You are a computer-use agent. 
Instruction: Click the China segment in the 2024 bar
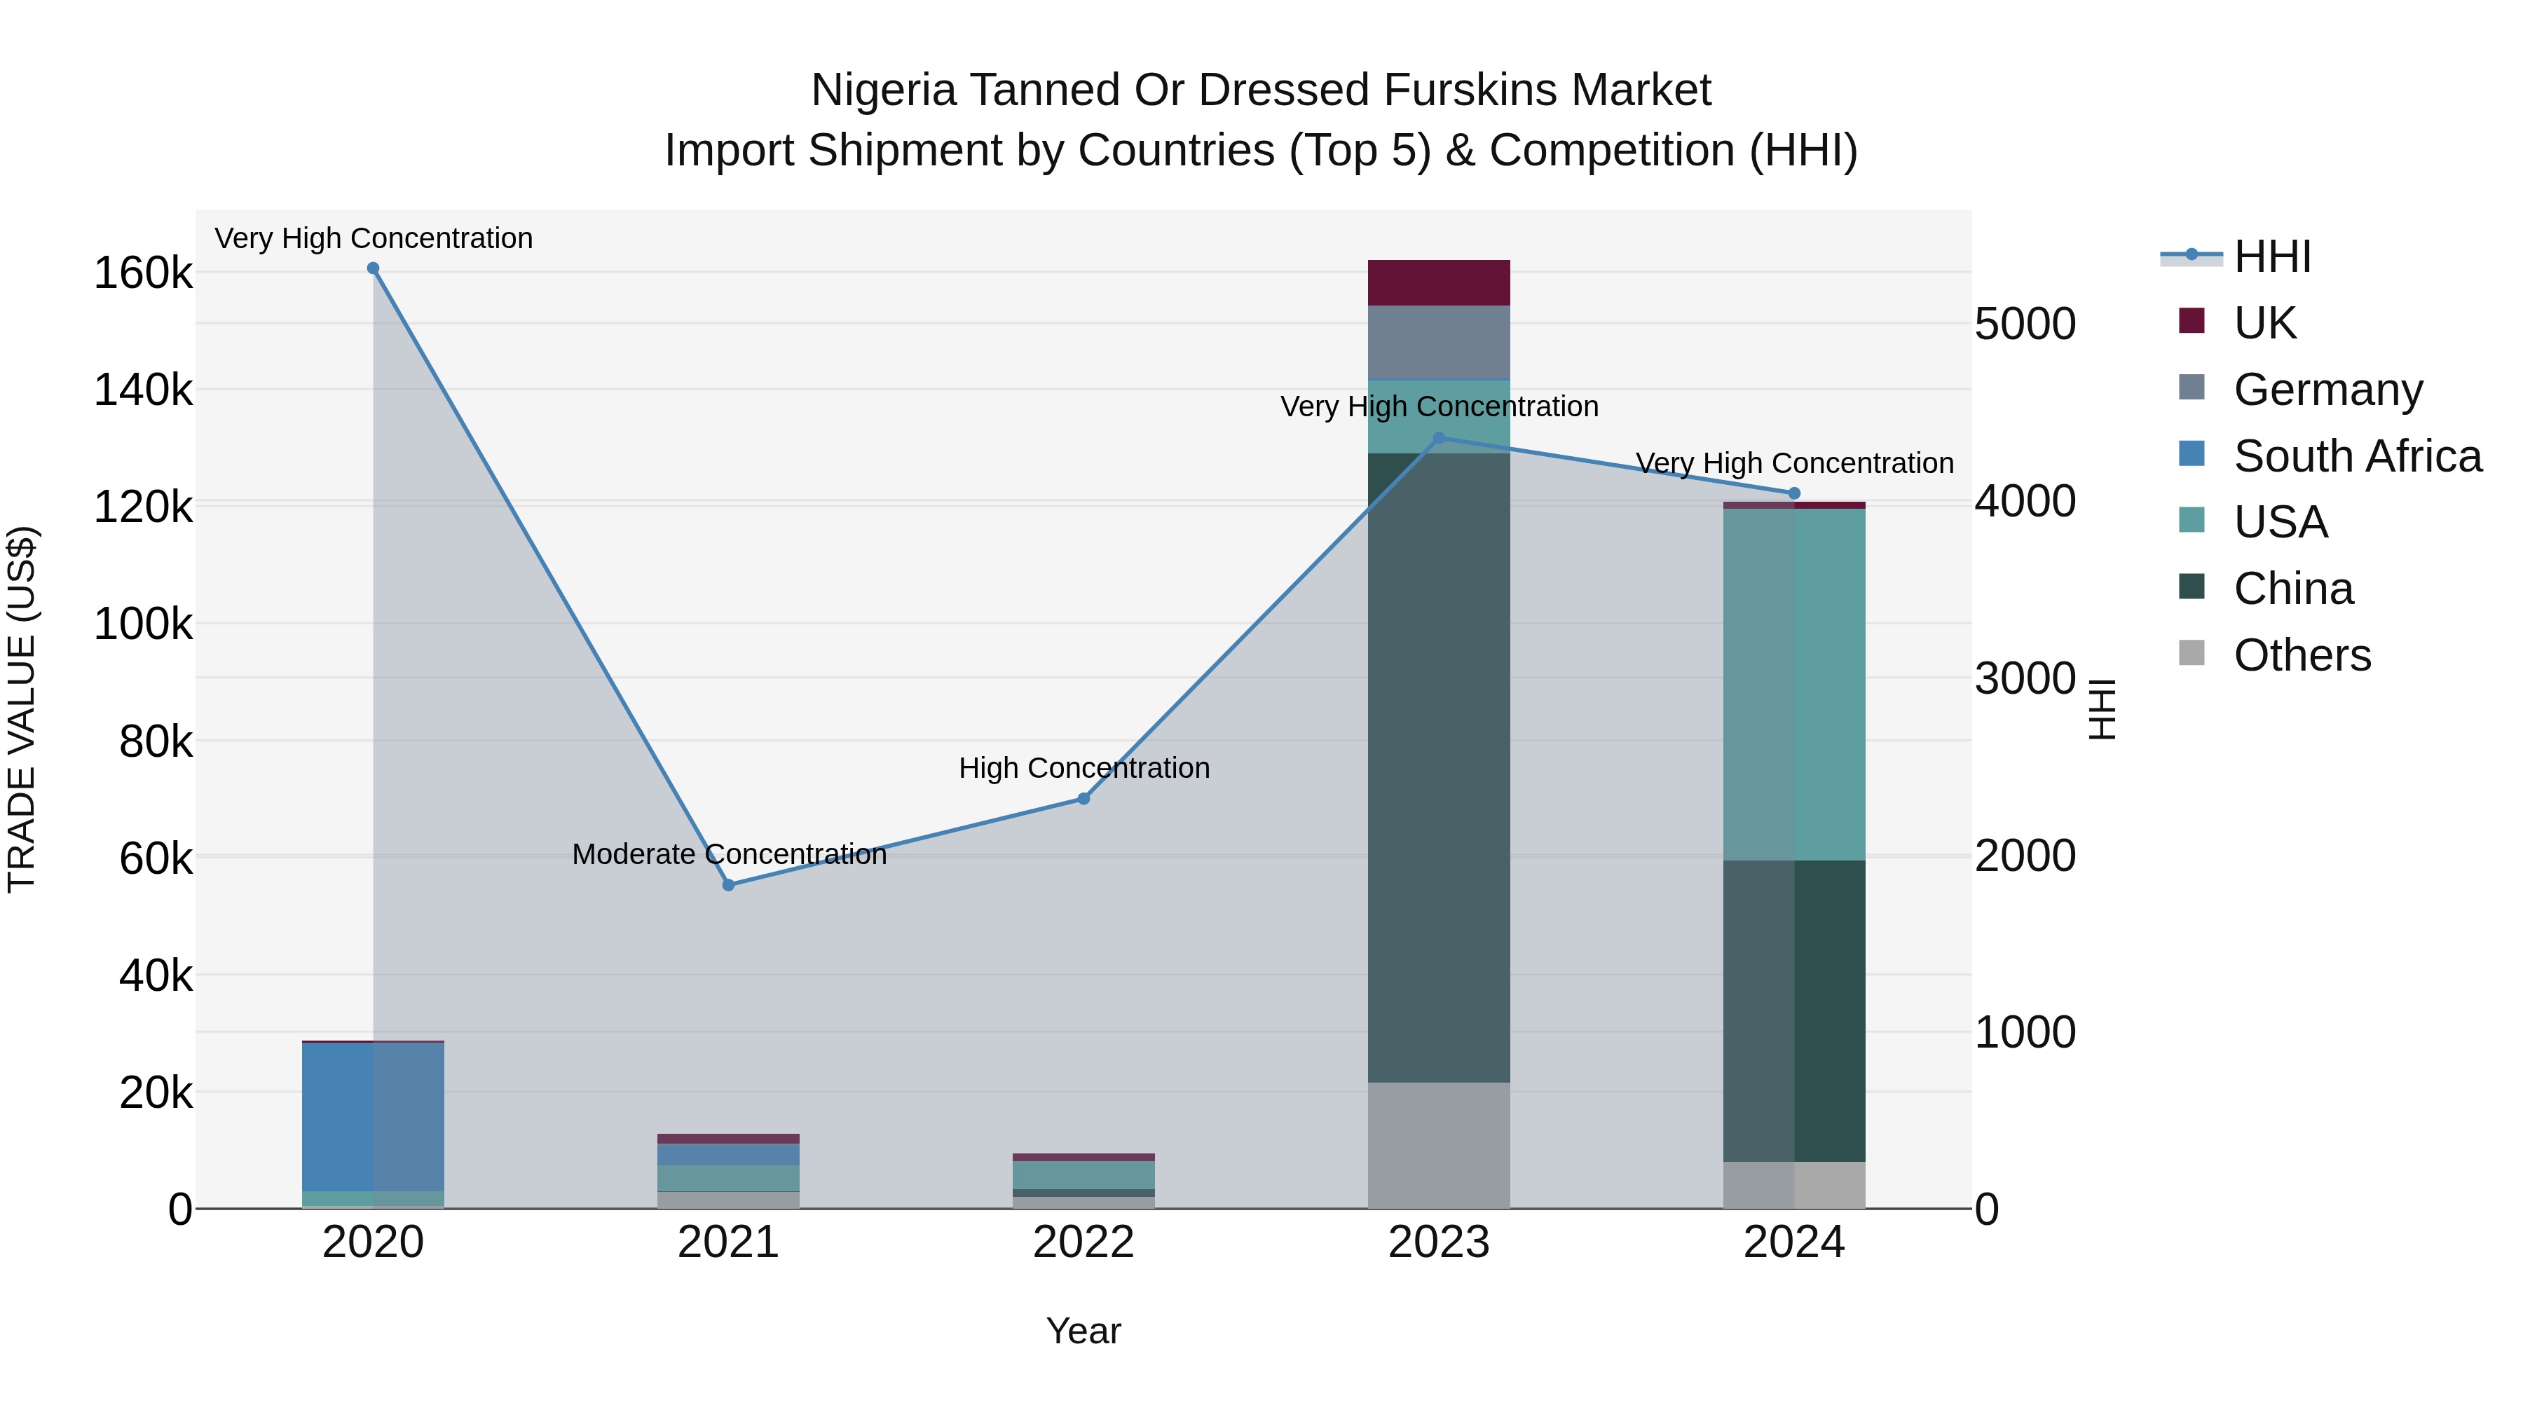[x=1794, y=1012]
